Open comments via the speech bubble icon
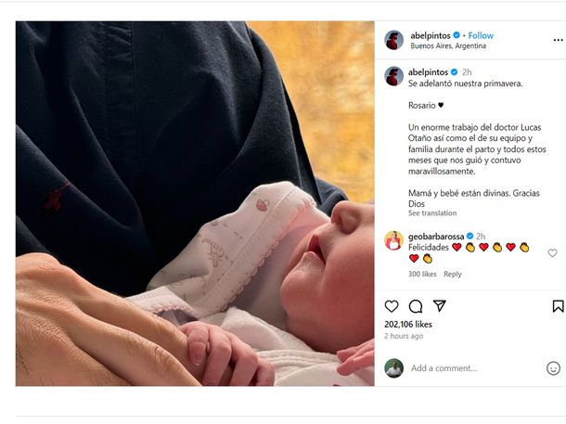 tap(416, 306)
